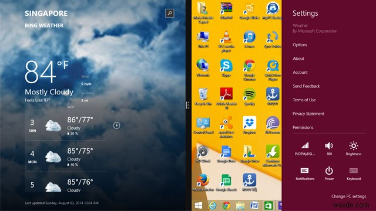
Task: Open the Google Sheets desktop shortcut
Action: pos(226,182)
